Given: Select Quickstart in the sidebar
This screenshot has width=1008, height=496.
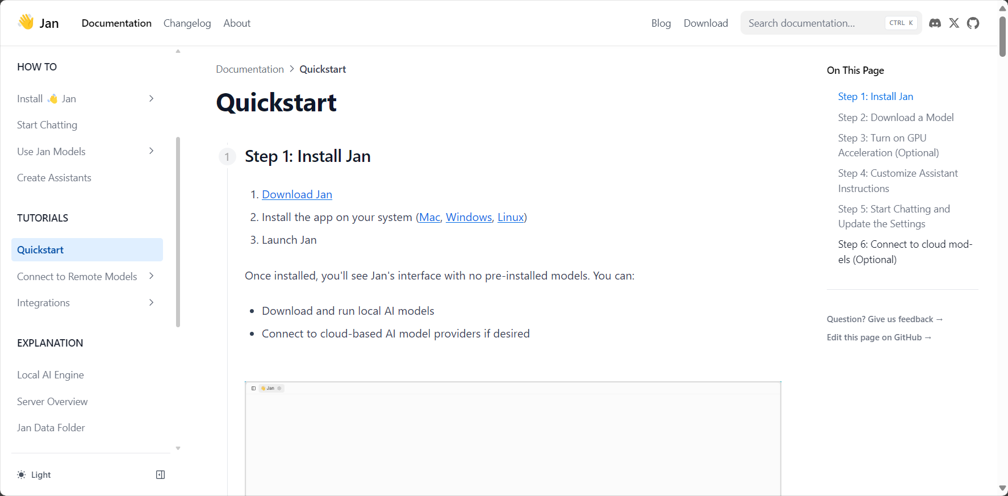Looking at the screenshot, I should tap(87, 250).
